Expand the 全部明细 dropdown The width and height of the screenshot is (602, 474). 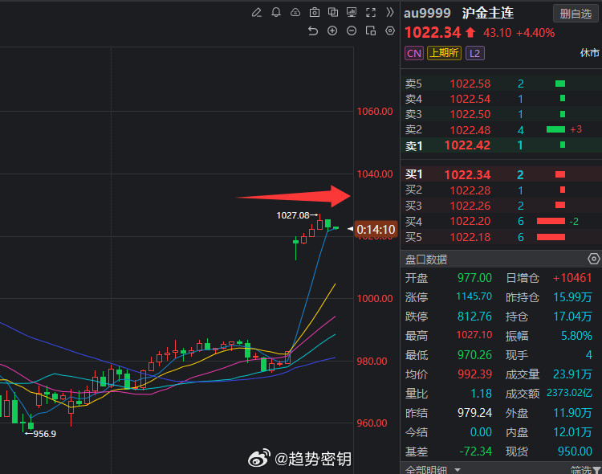458,470
